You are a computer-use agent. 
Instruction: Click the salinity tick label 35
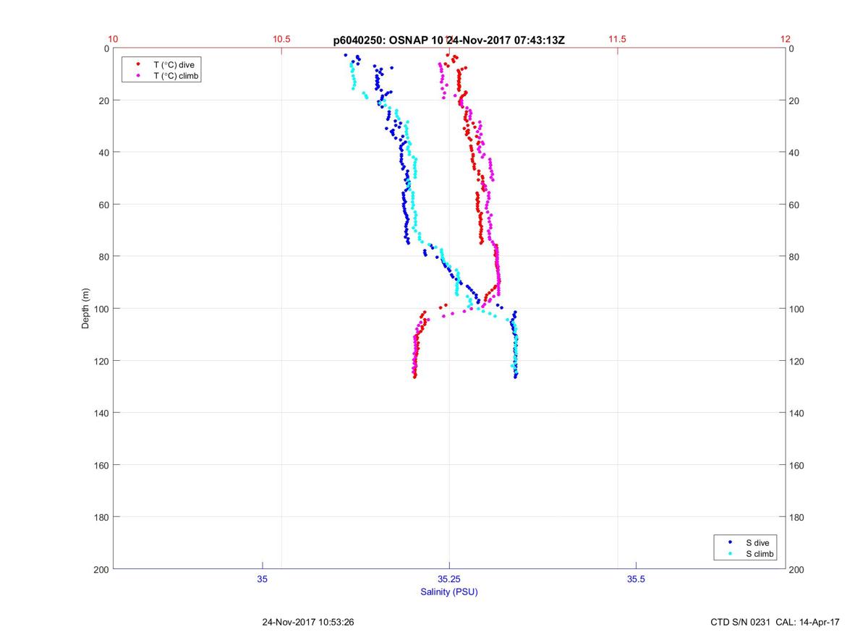[x=262, y=579]
